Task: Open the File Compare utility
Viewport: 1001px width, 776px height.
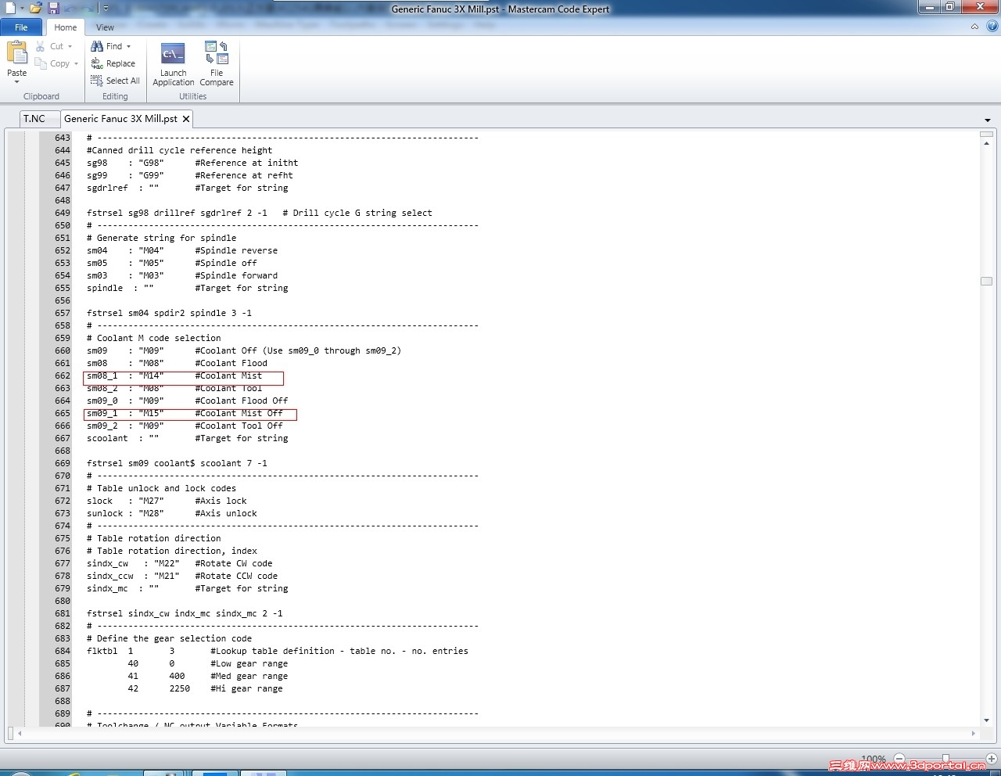Action: [217, 64]
